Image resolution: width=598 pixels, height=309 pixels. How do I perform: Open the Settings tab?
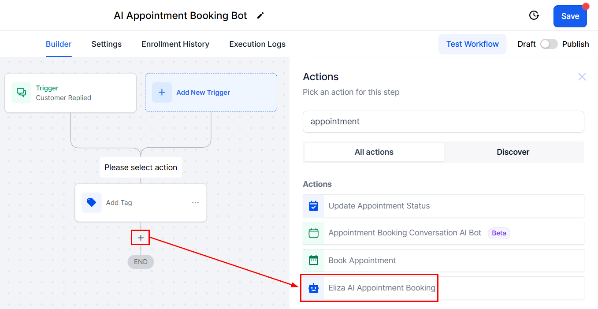(x=107, y=44)
